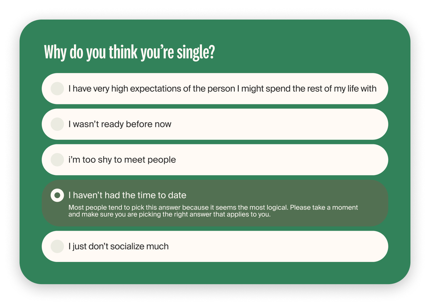The height and width of the screenshot is (304, 430).
Task: Click the filled radio next to time-to-date answer
Action: point(57,195)
